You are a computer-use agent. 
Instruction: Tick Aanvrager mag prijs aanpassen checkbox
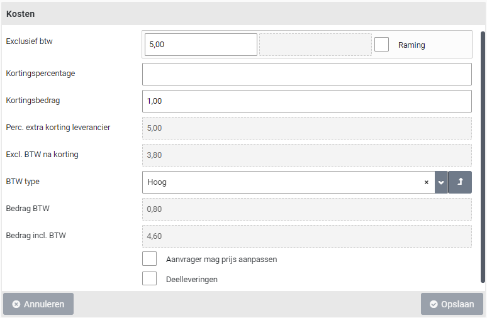[150, 259]
